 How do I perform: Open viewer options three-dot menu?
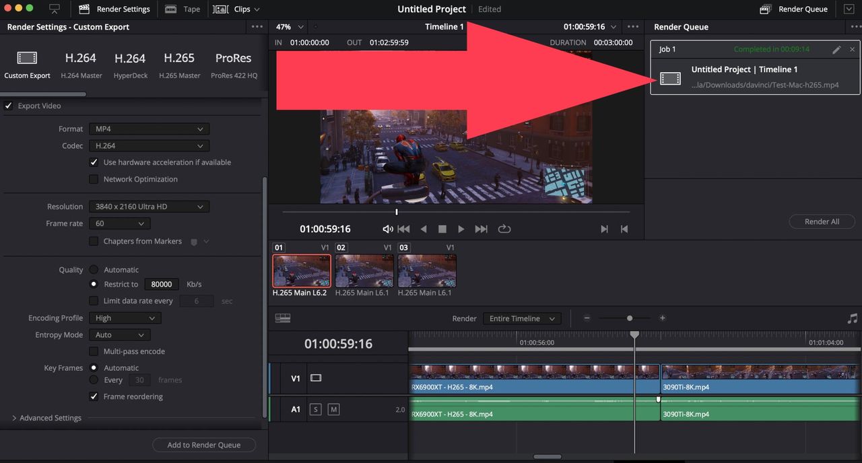point(633,27)
